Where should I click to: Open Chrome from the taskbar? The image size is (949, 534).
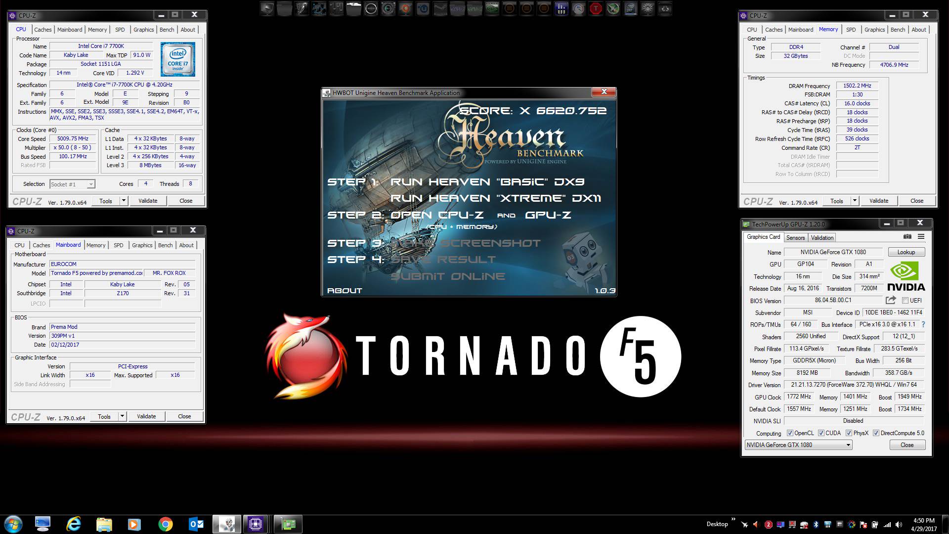pyautogui.click(x=166, y=524)
